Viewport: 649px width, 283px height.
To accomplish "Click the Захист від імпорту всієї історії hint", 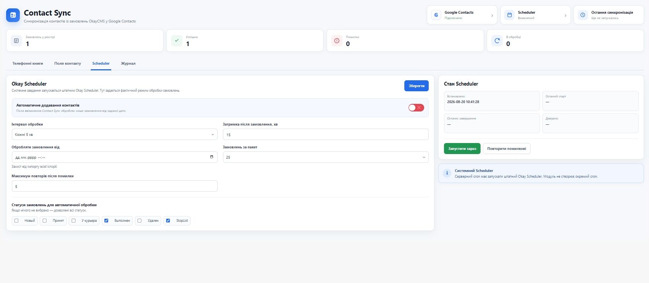I will pyautogui.click(x=34, y=167).
